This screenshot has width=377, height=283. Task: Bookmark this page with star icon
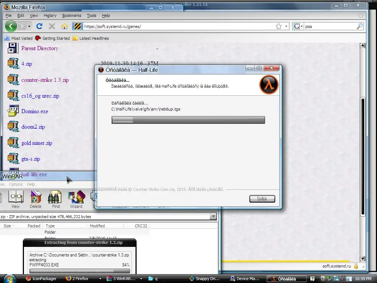point(279,26)
